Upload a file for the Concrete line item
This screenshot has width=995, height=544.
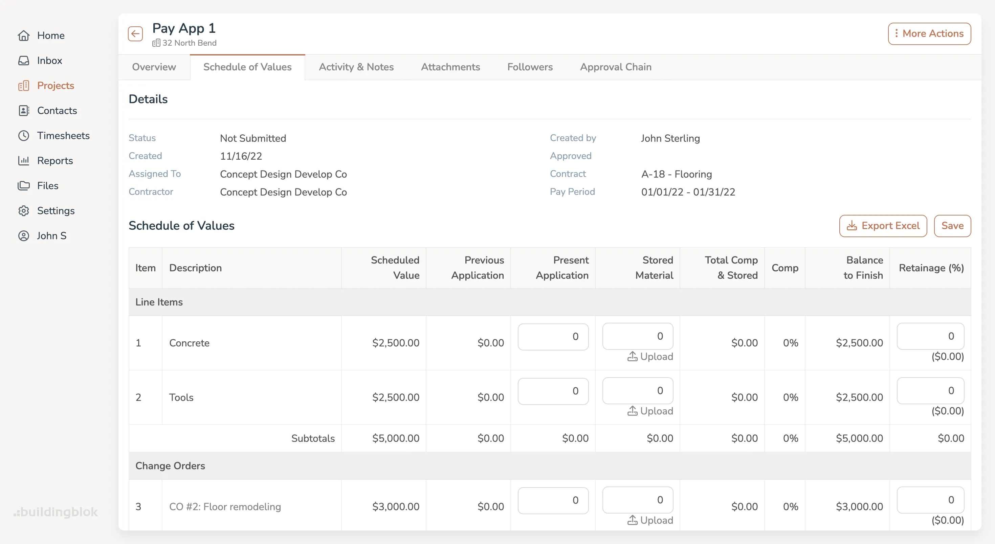(649, 356)
